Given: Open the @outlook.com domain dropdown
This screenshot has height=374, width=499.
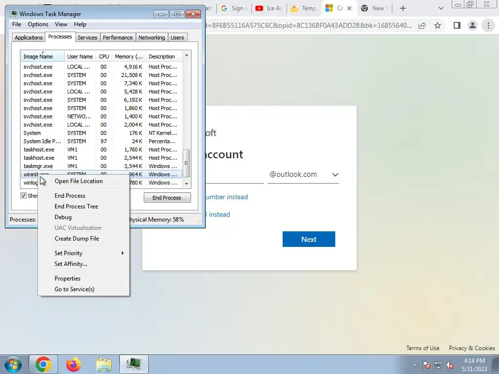Looking at the screenshot, I should click(x=303, y=175).
